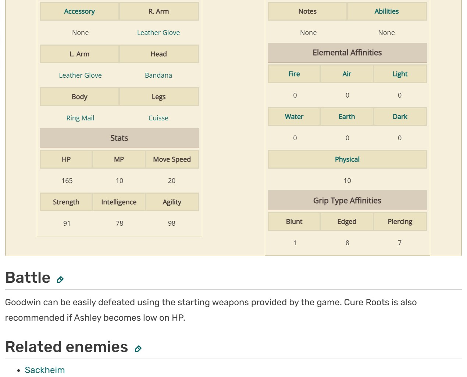This screenshot has height=377, width=467.
Task: Open the Air affinity link
Action: coord(347,74)
